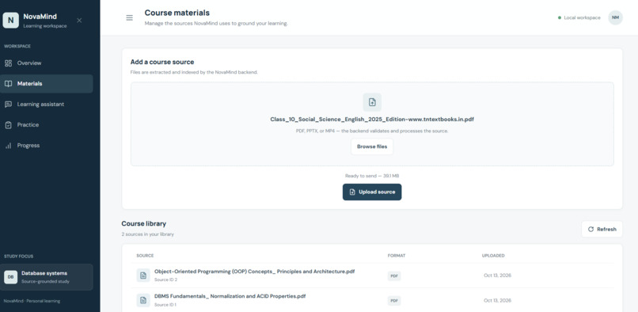This screenshot has height=312, width=638.
Task: Click the Refresh button
Action: tap(602, 230)
